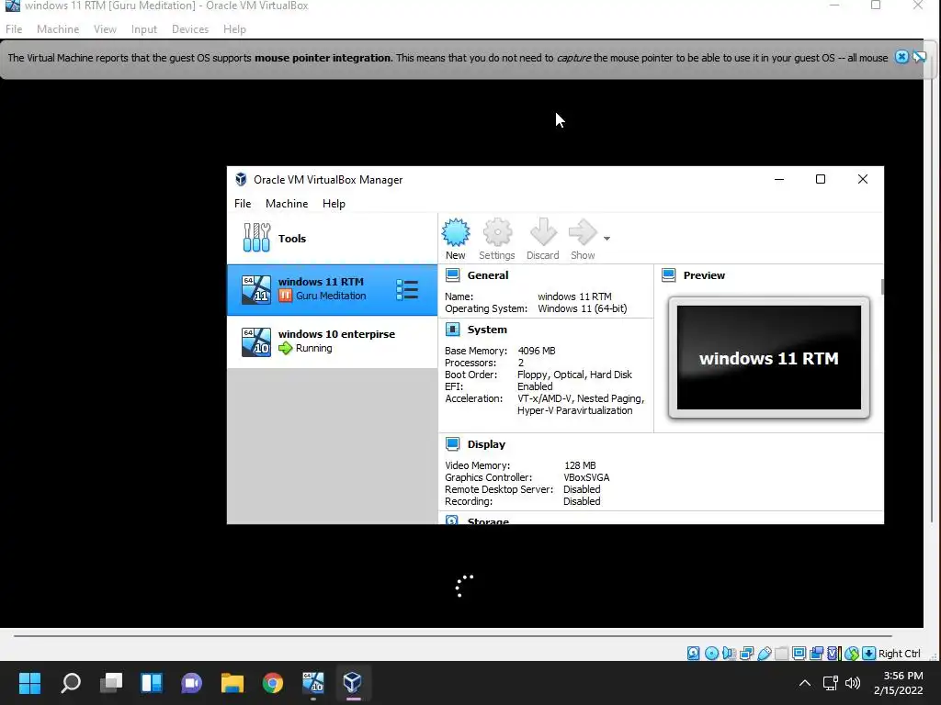Open Machine menu in VirtualBox Manager
This screenshot has width=941, height=705.
pyautogui.click(x=287, y=203)
